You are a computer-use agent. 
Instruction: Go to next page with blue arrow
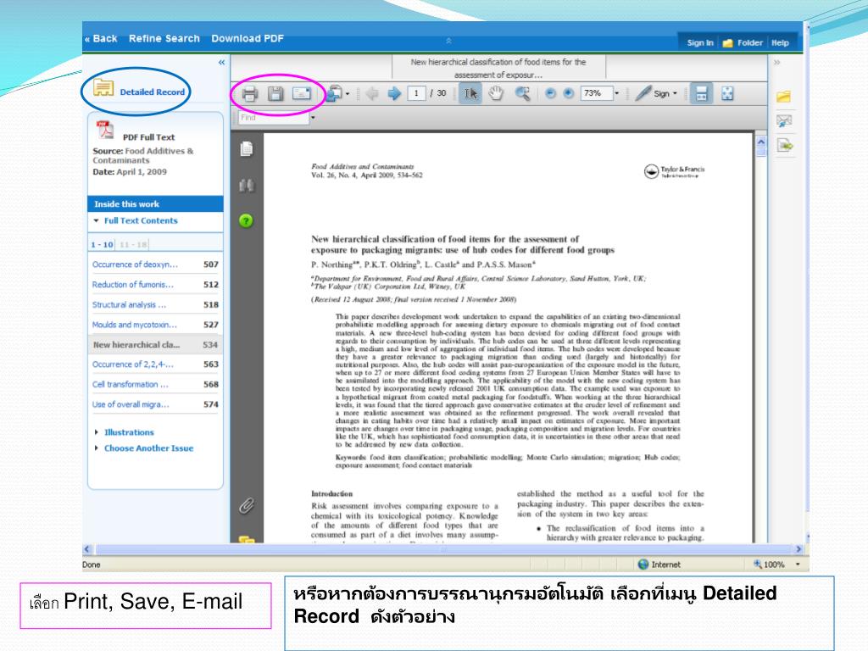click(394, 93)
